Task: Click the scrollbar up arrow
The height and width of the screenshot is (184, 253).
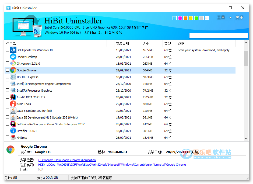Action: (246, 43)
